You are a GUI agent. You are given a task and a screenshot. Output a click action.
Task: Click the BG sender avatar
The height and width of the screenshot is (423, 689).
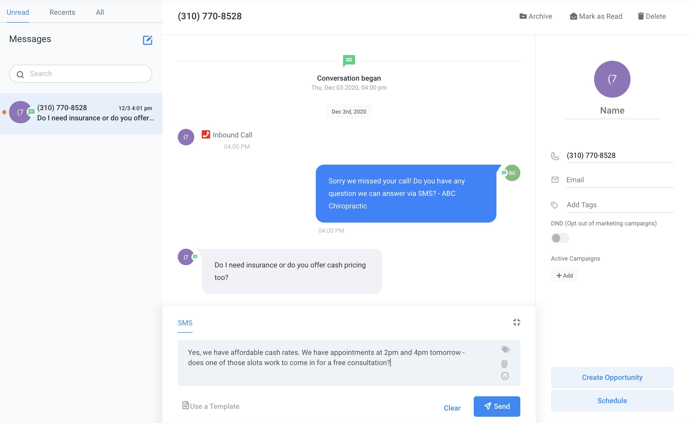pyautogui.click(x=512, y=173)
